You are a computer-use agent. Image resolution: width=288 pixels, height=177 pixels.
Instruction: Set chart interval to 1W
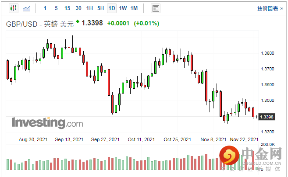[123, 8]
